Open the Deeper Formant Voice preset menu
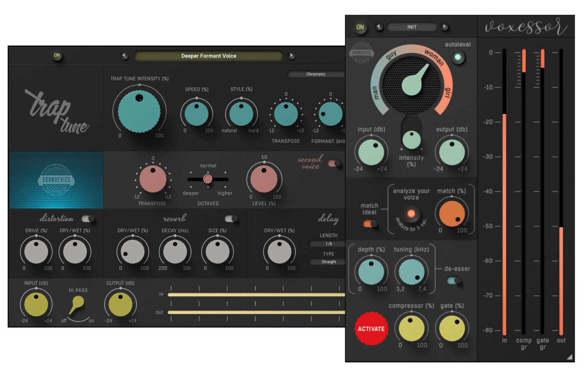 click(209, 56)
